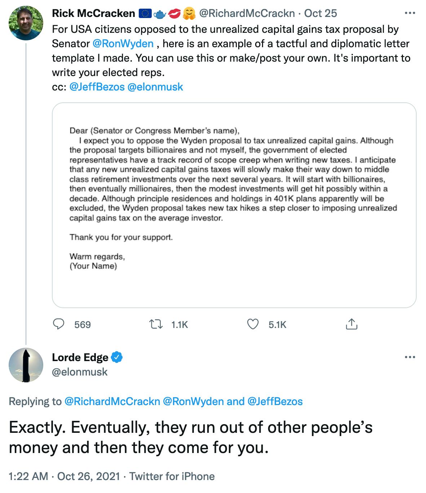Click the Rick McCracken display name
This screenshot has height=493, width=426.
point(93,13)
